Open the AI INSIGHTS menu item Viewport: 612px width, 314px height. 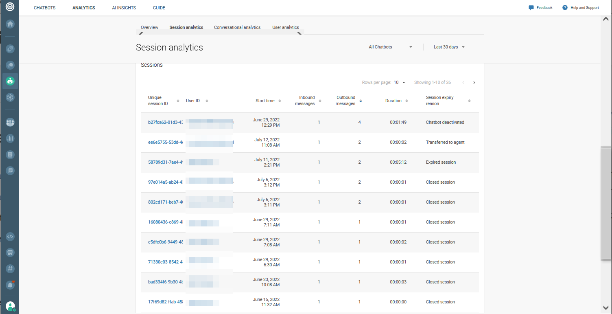pyautogui.click(x=124, y=7)
